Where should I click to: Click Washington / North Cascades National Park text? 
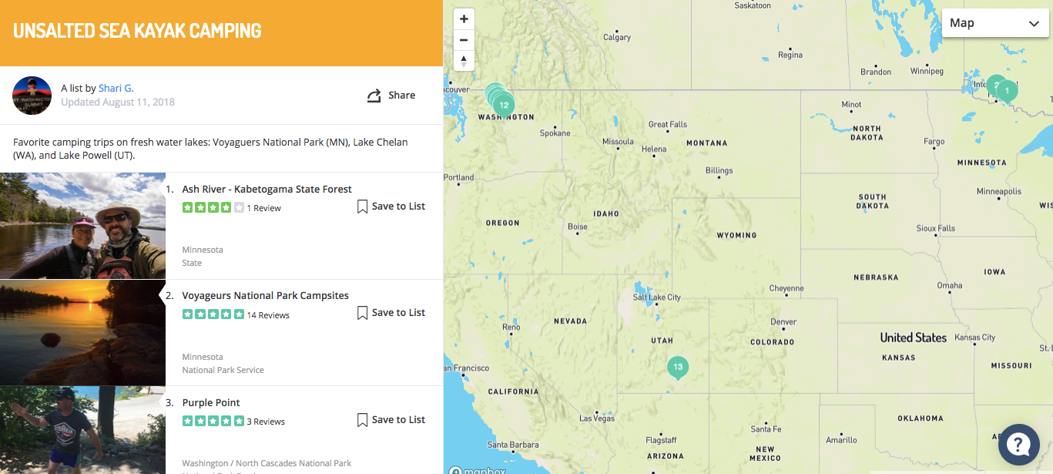point(267,464)
